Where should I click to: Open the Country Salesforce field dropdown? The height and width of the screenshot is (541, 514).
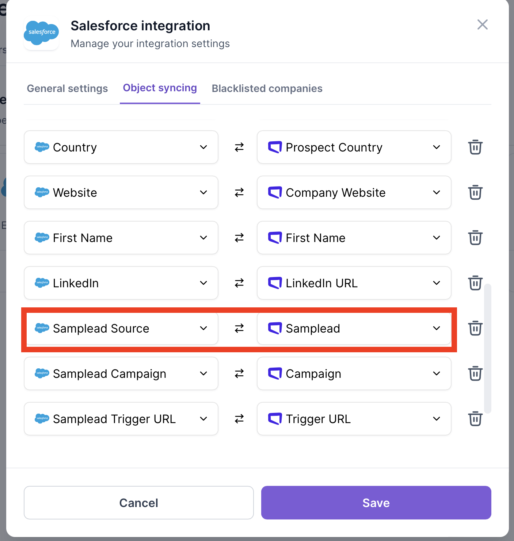click(x=121, y=147)
